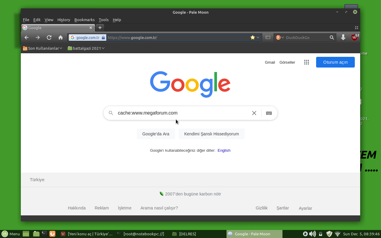Open the Bookmarks menu
The image size is (381, 238).
(85, 20)
